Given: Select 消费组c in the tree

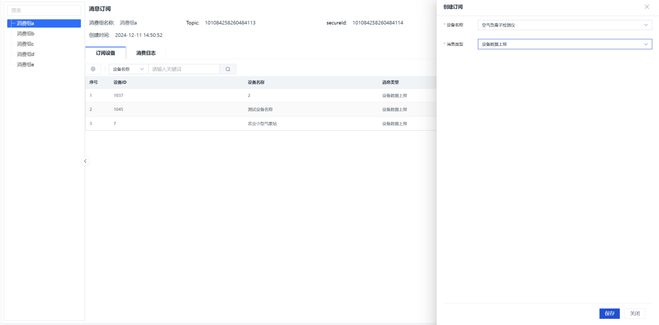Looking at the screenshot, I should point(26,44).
